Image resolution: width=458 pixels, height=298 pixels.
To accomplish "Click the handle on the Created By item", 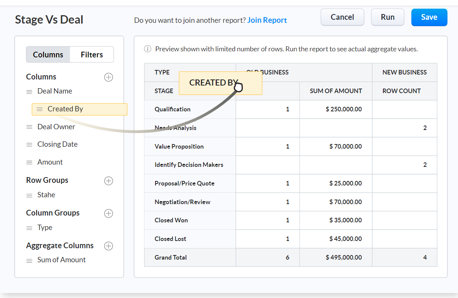I will click(39, 109).
